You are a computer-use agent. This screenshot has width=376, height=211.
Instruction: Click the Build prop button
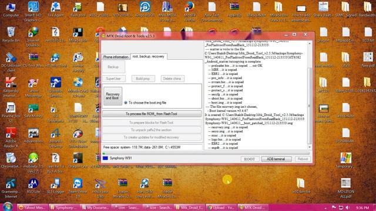click(x=143, y=79)
